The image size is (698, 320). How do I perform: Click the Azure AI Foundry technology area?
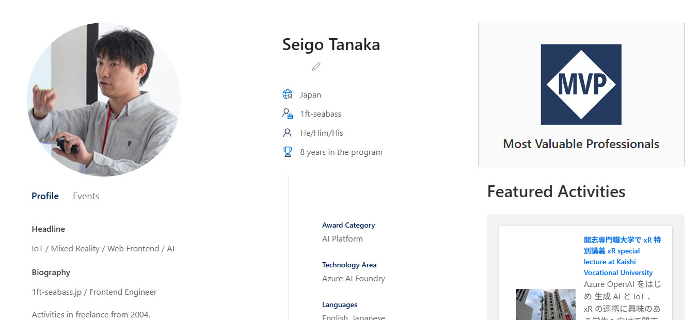pyautogui.click(x=354, y=279)
